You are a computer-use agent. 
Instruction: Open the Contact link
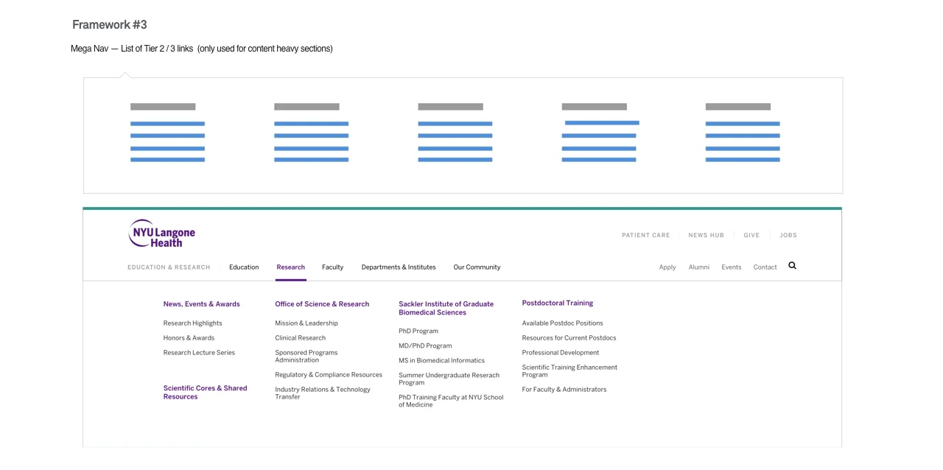click(765, 267)
